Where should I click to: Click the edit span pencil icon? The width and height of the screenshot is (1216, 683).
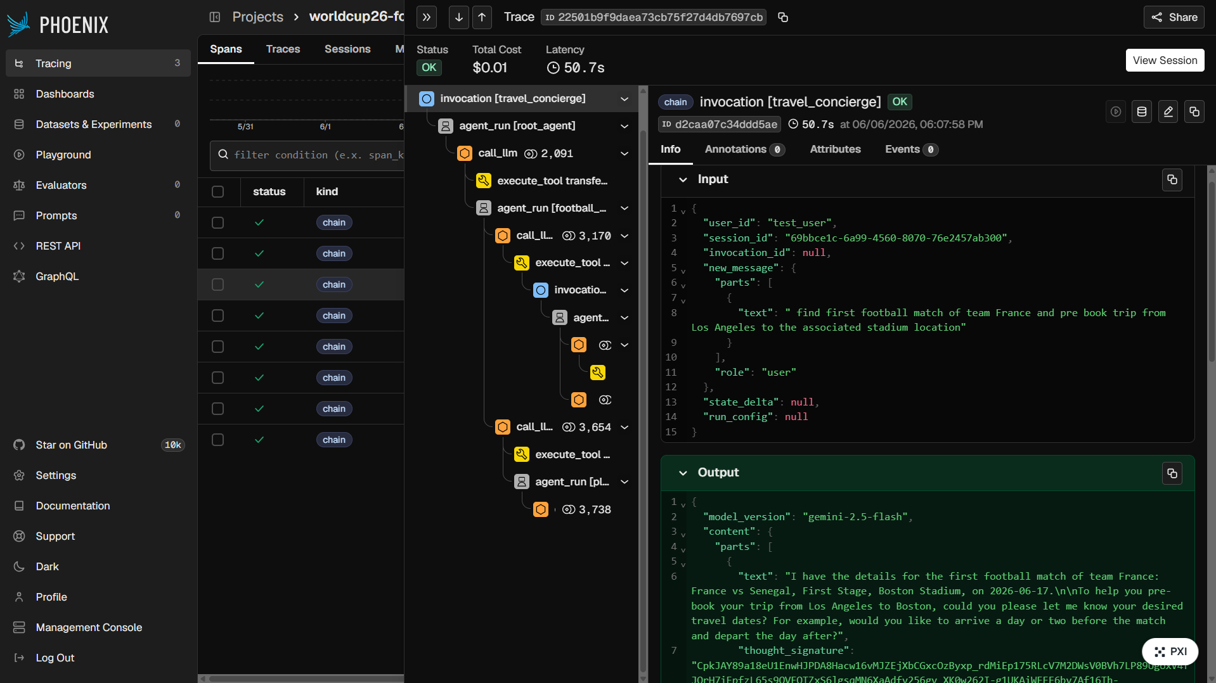point(1168,112)
